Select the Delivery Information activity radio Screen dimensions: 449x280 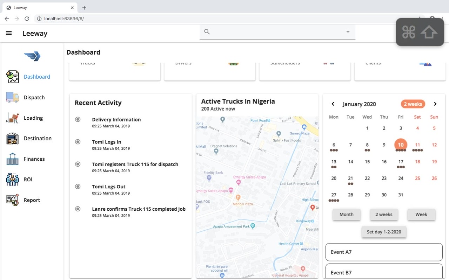click(x=78, y=119)
